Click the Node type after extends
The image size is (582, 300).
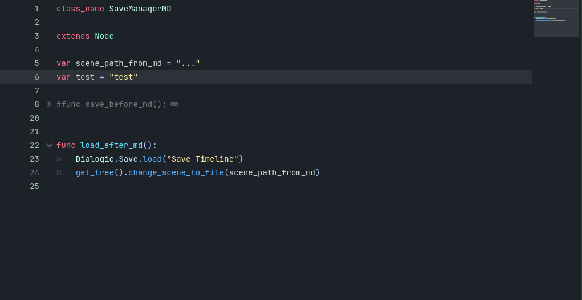tap(104, 36)
